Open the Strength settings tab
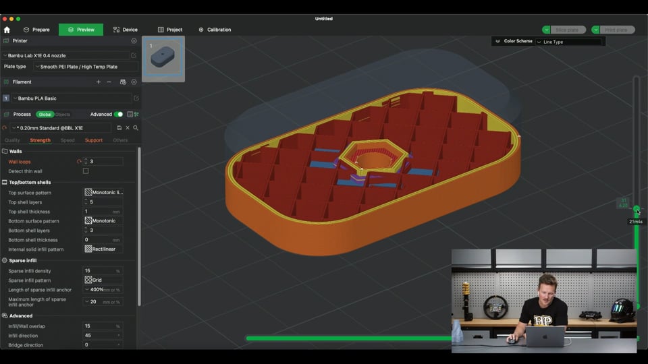This screenshot has height=364, width=648. tap(40, 140)
